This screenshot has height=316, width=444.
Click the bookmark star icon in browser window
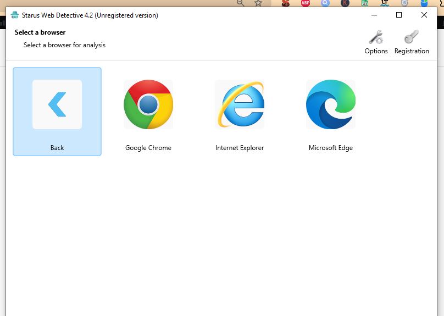pyautogui.click(x=258, y=3)
